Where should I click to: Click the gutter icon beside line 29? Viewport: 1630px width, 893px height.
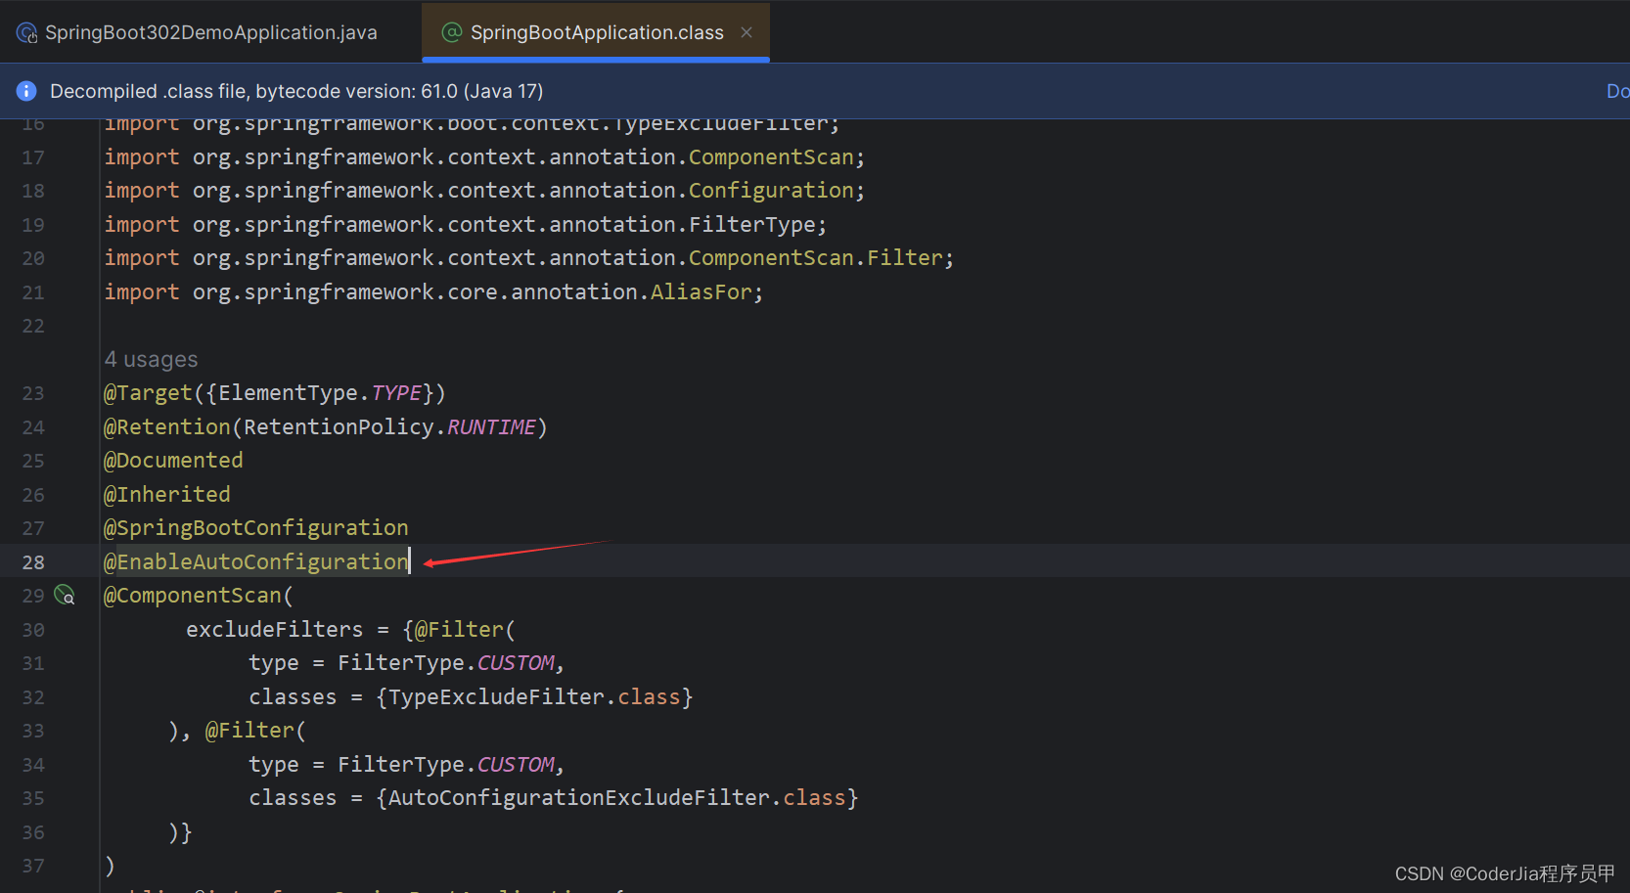pyautogui.click(x=65, y=595)
